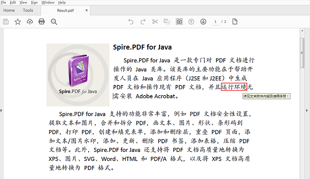The height and width of the screenshot is (179, 310).
Task: Go to next page down arrow
Action: coord(203,21)
